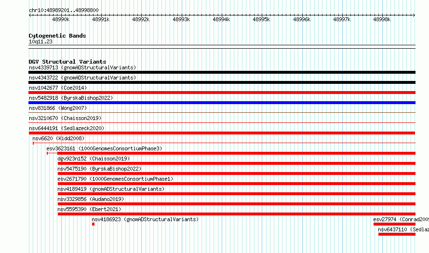Select the nsv3210670 (Chaisson2019) label
This screenshot has width=429, height=253.
click(65, 118)
